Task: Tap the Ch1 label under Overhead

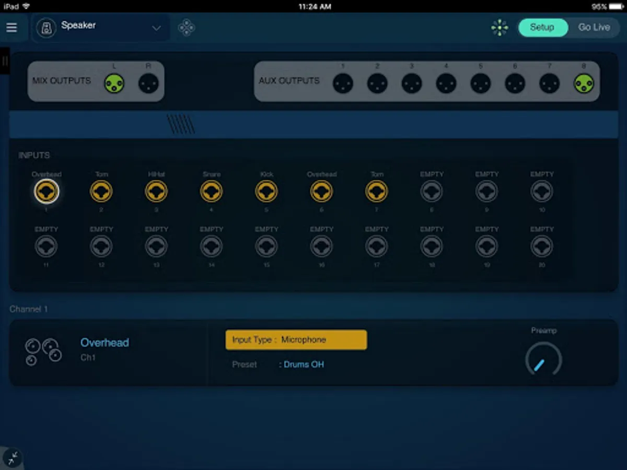Action: [88, 358]
